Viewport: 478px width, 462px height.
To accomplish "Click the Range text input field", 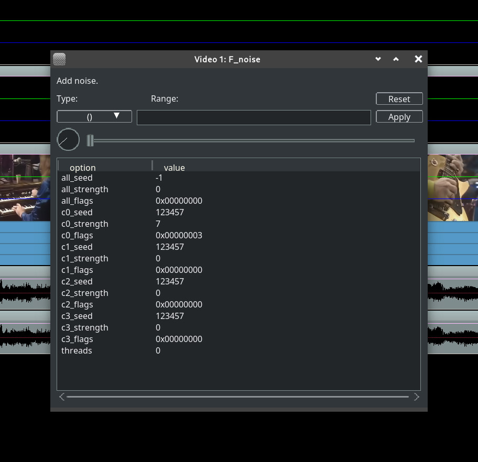I will (254, 117).
